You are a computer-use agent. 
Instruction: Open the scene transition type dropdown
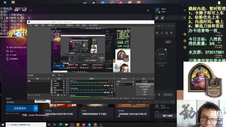[124, 82]
